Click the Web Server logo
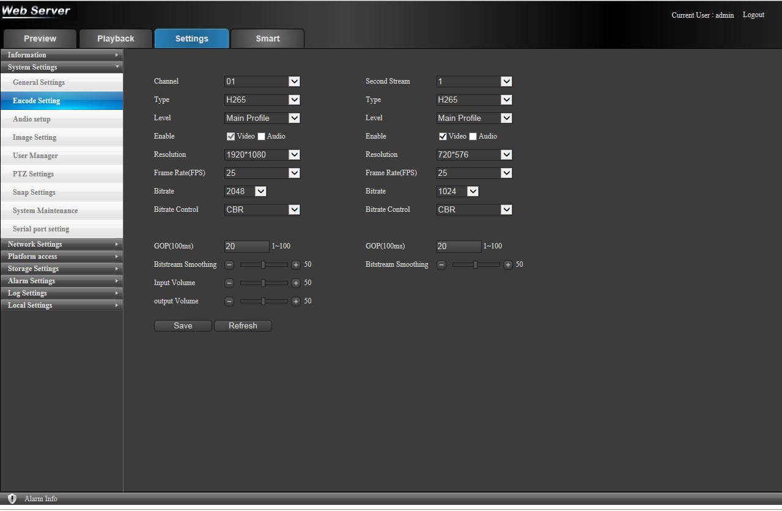 pos(37,12)
